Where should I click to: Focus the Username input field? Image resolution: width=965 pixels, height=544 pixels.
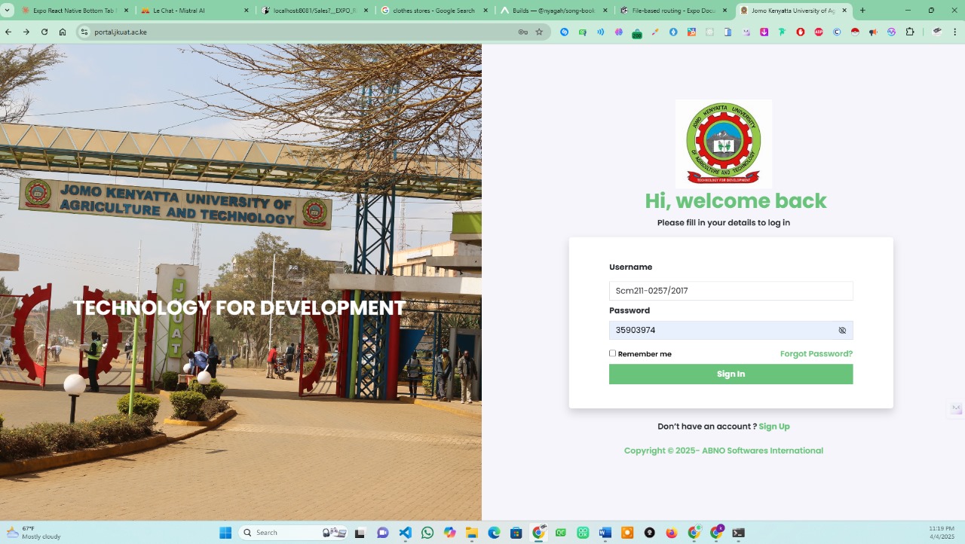[x=731, y=291]
